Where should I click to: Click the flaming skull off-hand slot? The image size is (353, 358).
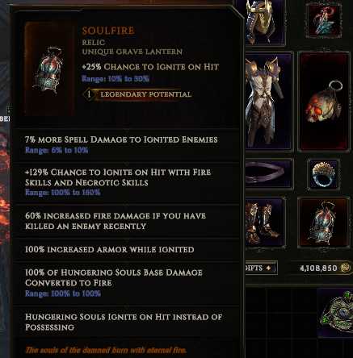[324, 101]
